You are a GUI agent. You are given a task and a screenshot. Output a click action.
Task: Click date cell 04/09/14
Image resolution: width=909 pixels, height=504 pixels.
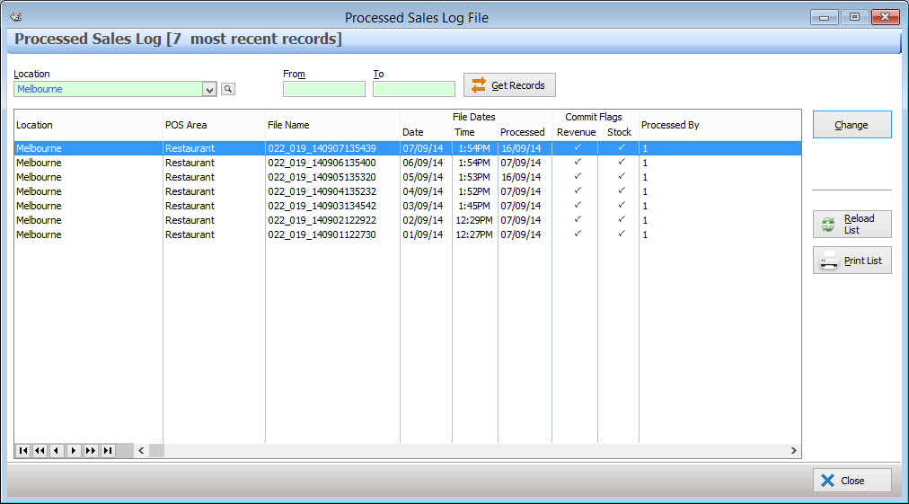423,191
